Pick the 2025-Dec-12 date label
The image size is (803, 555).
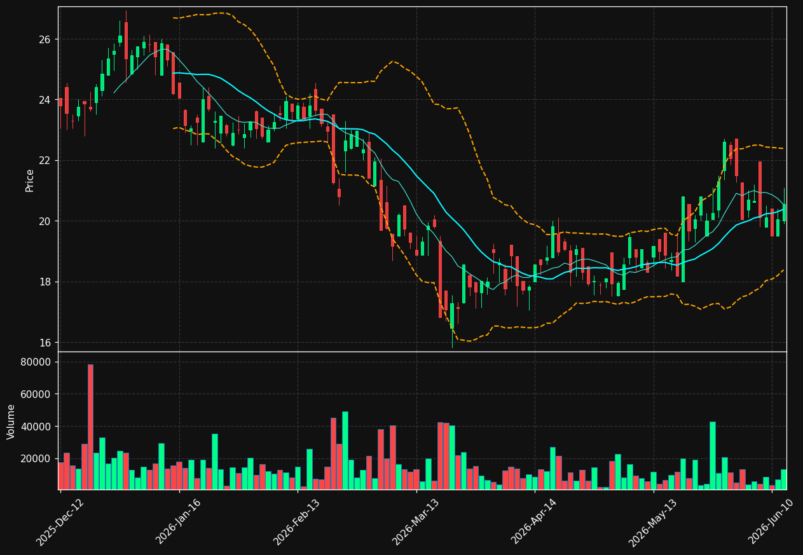tap(60, 522)
